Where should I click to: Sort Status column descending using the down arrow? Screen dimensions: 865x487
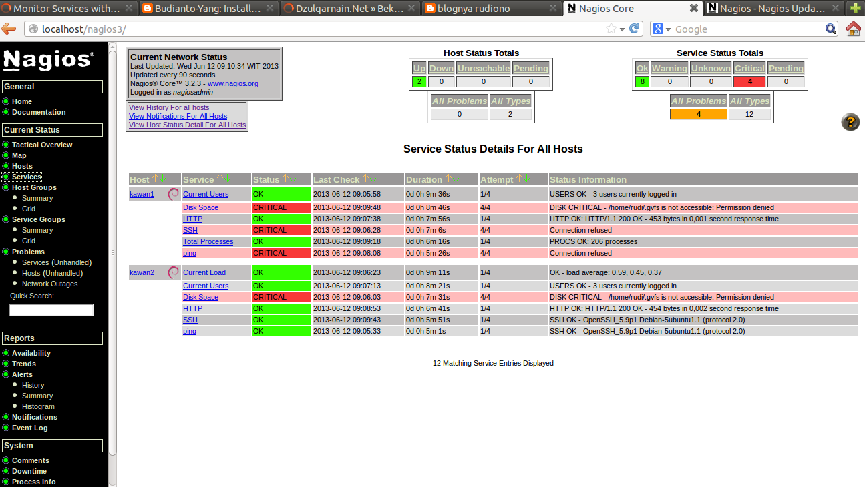point(293,179)
